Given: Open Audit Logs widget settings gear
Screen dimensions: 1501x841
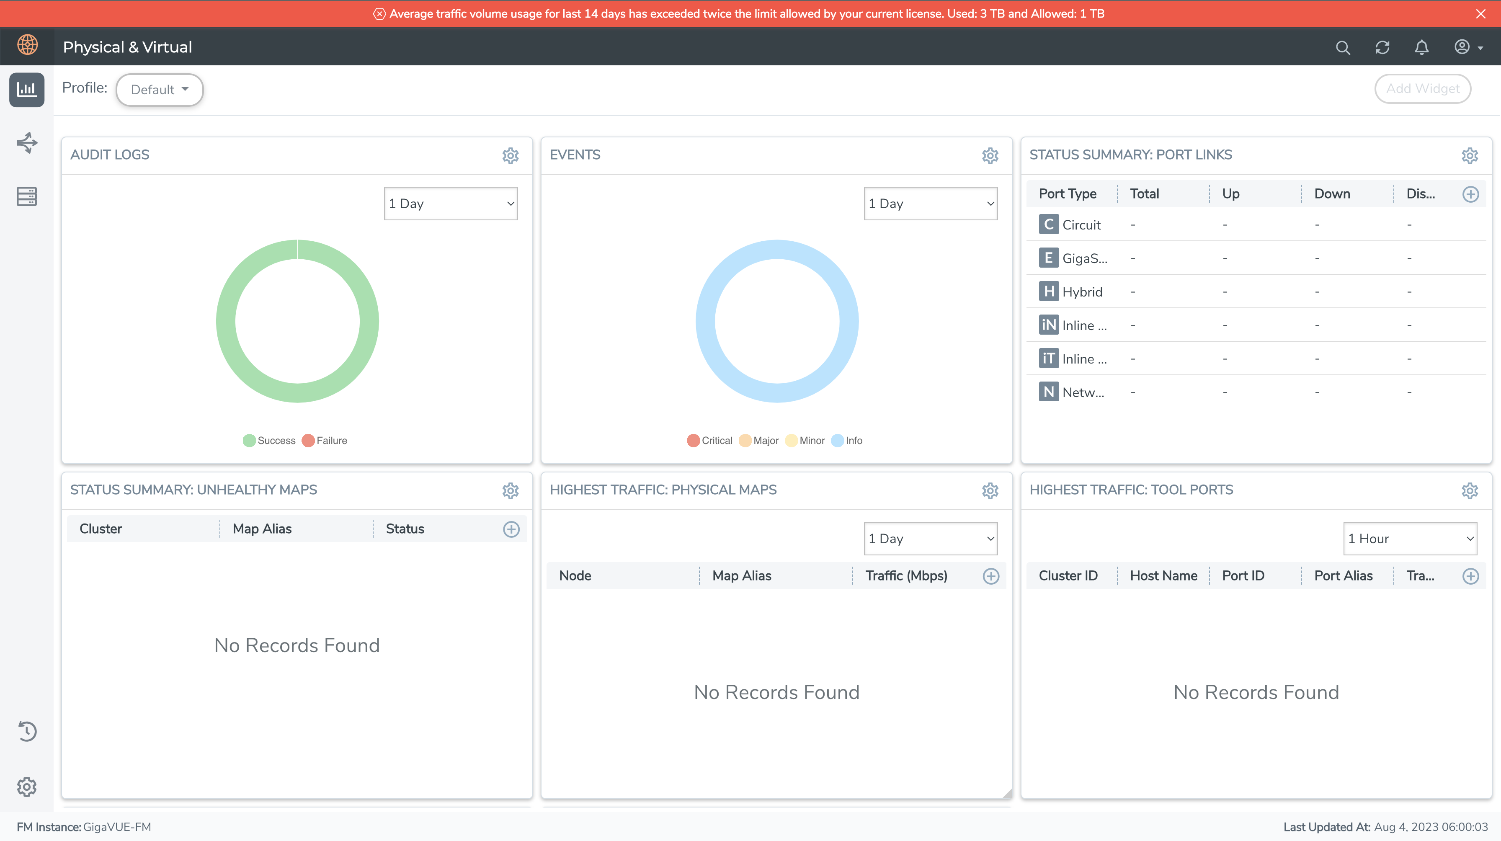Looking at the screenshot, I should point(511,156).
